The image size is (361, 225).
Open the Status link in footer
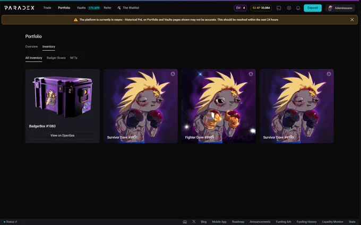click(x=11, y=222)
